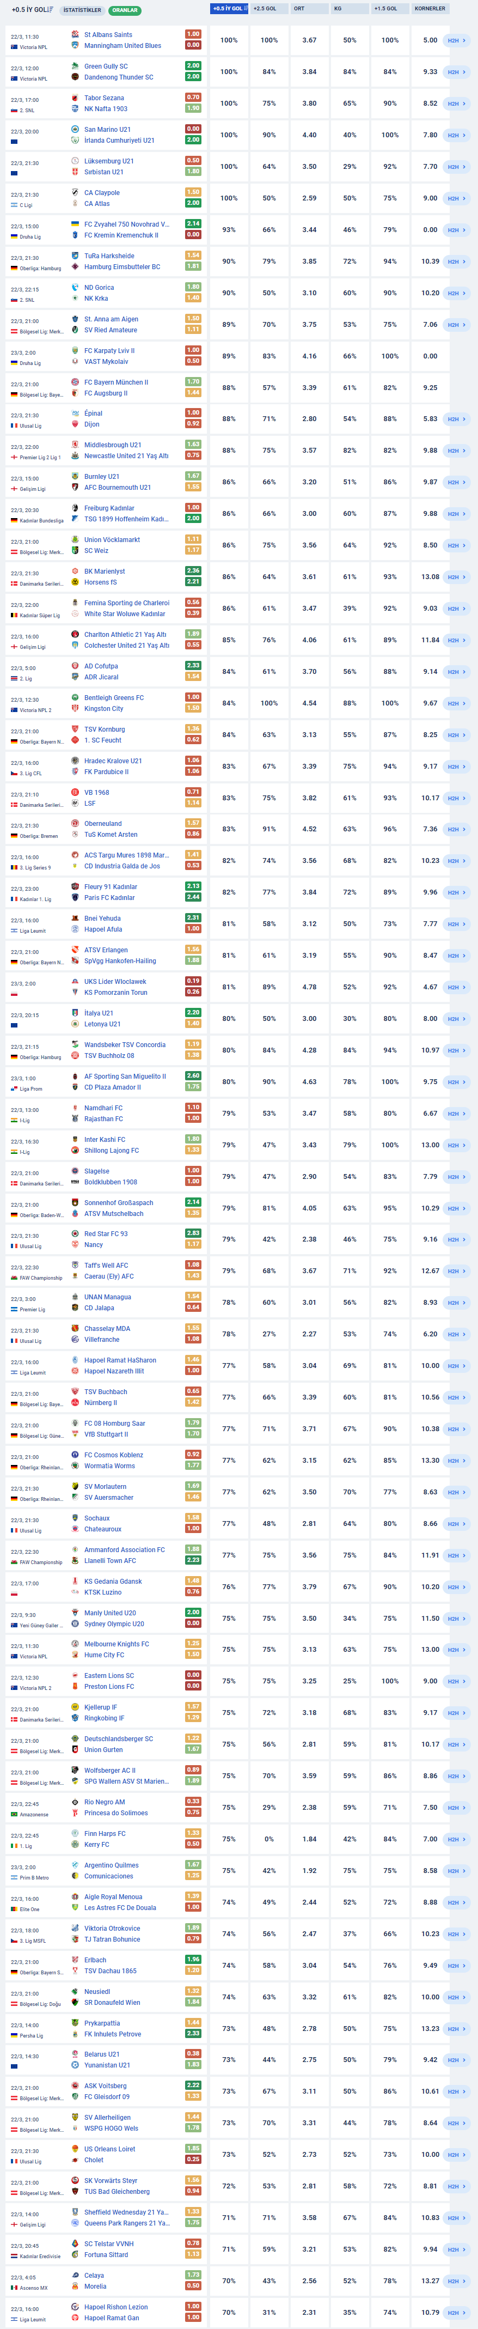Click the sort icon beside +0.5 İY GOL title
The height and width of the screenshot is (2329, 478).
pyautogui.click(x=51, y=9)
